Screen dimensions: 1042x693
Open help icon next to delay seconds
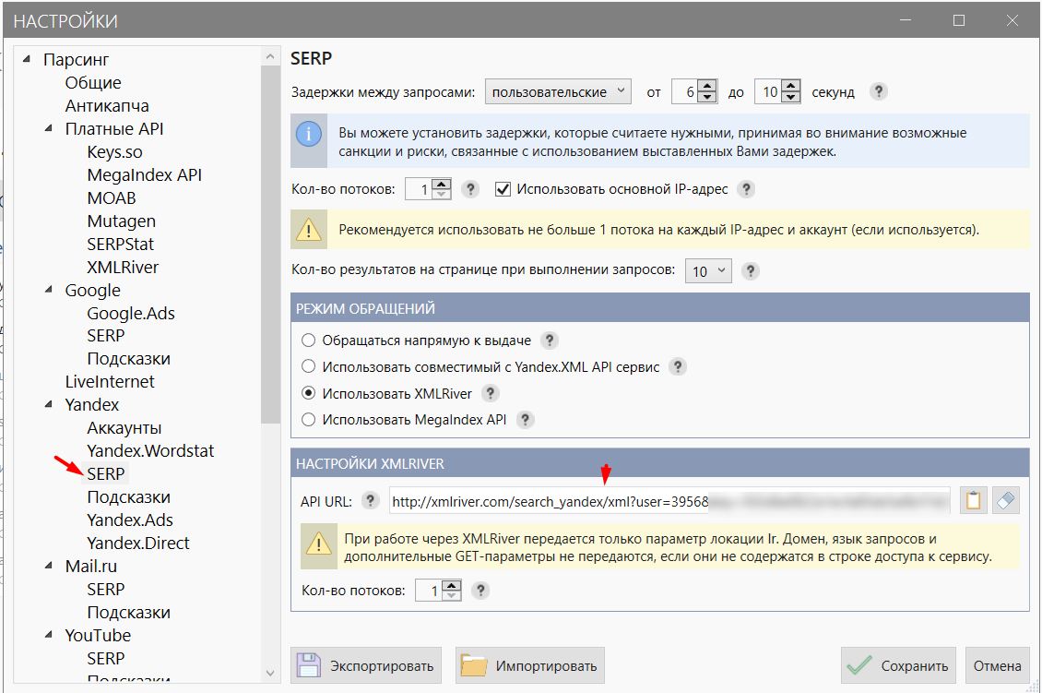pyautogui.click(x=879, y=91)
